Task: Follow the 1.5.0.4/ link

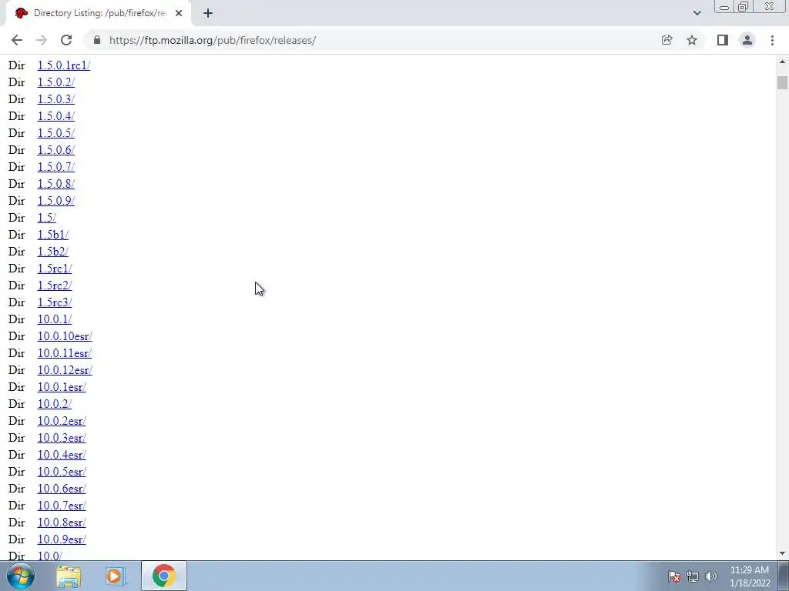Action: [x=55, y=116]
